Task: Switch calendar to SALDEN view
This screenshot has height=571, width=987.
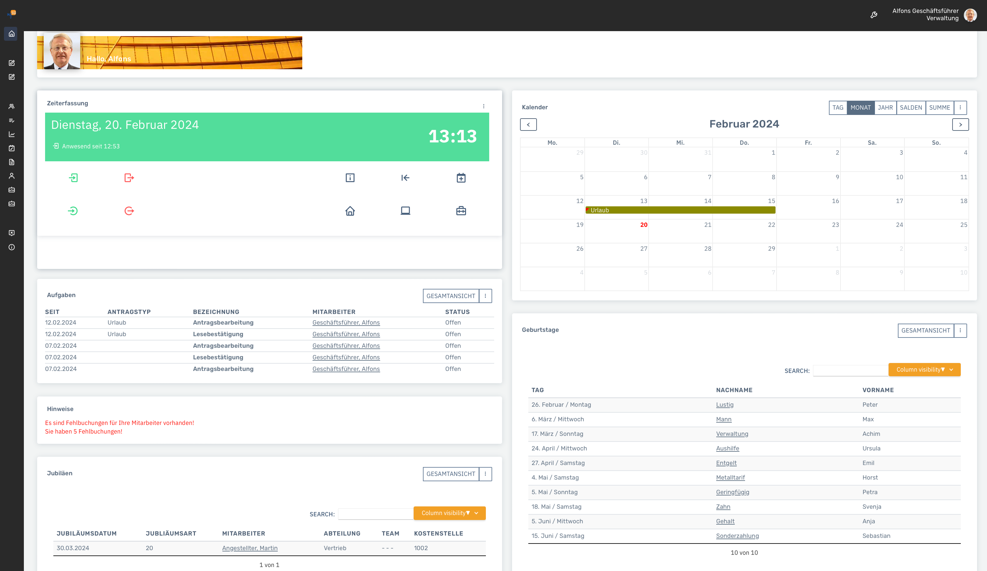Action: [911, 107]
